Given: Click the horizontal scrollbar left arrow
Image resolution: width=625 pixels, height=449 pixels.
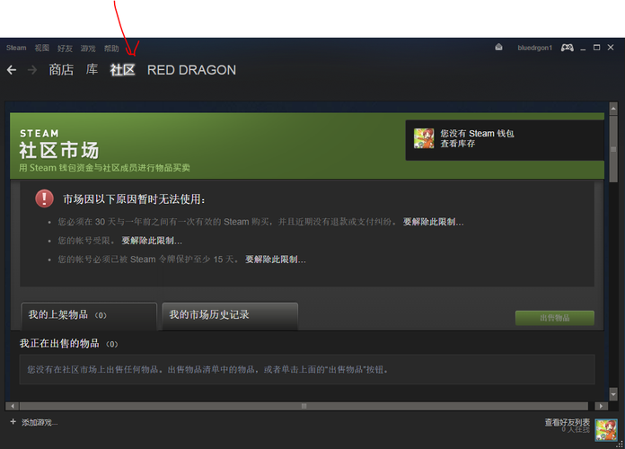Looking at the screenshot, I should click(x=13, y=406).
